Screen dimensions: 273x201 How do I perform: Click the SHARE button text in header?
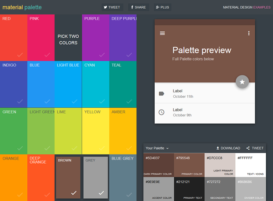pyautogui.click(x=140, y=7)
